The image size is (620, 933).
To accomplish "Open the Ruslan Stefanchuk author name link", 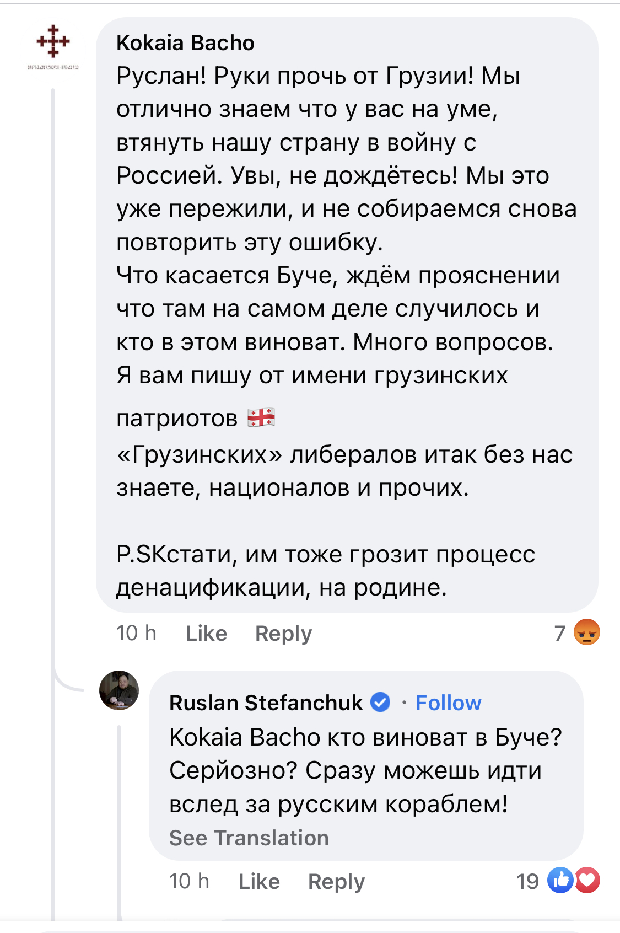I will [266, 703].
